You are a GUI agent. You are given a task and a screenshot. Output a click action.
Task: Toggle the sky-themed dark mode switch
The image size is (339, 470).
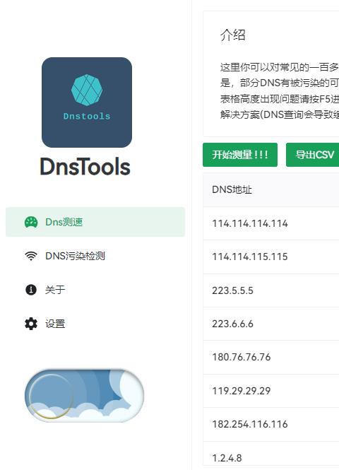point(85,395)
